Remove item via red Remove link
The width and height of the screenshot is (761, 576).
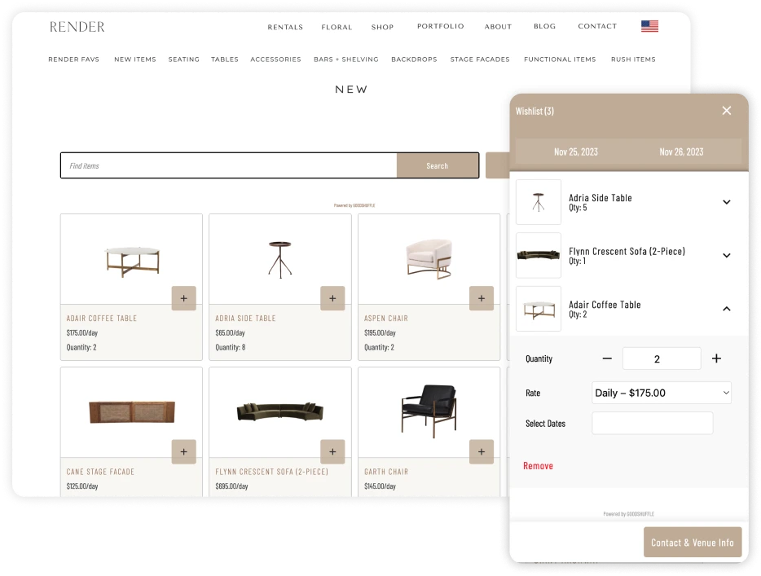pyautogui.click(x=538, y=466)
